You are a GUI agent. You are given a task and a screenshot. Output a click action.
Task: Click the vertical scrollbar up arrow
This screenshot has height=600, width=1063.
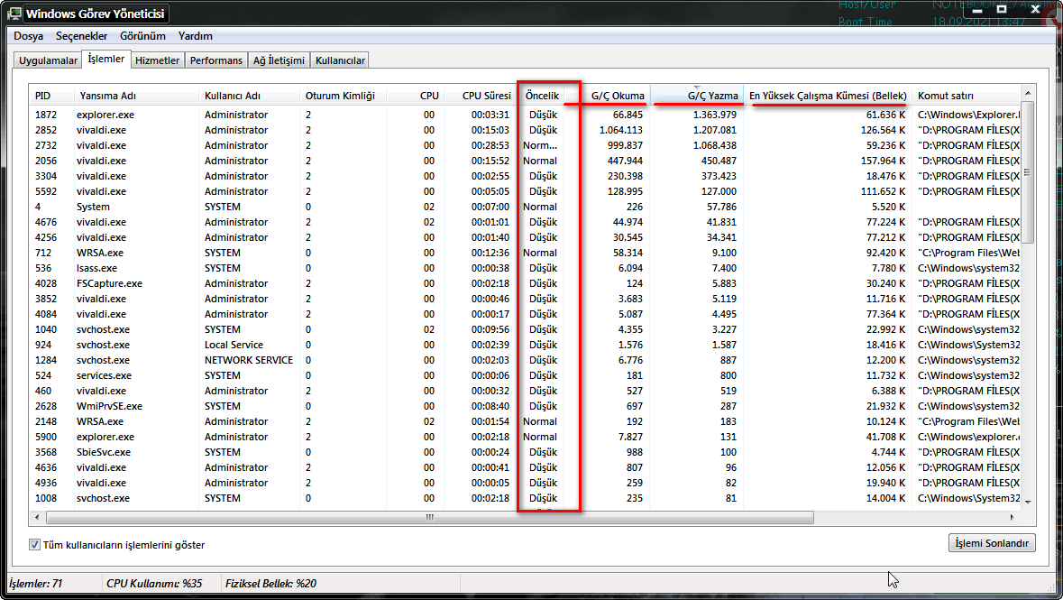(1028, 93)
